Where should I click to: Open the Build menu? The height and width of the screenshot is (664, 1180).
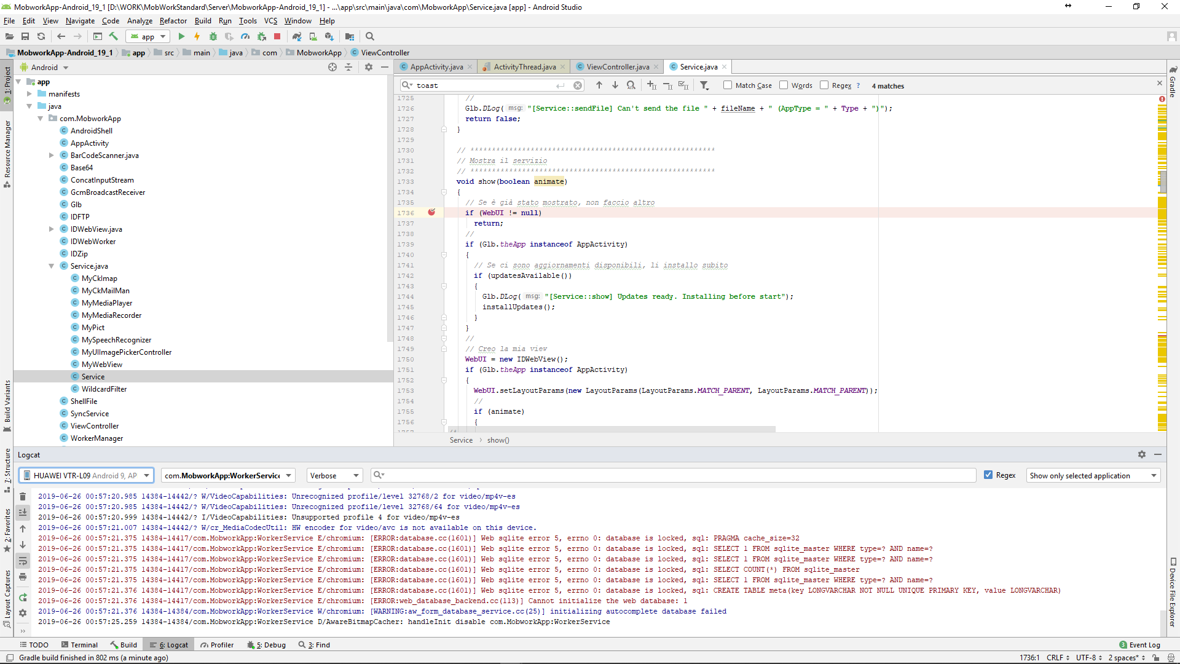pyautogui.click(x=203, y=21)
